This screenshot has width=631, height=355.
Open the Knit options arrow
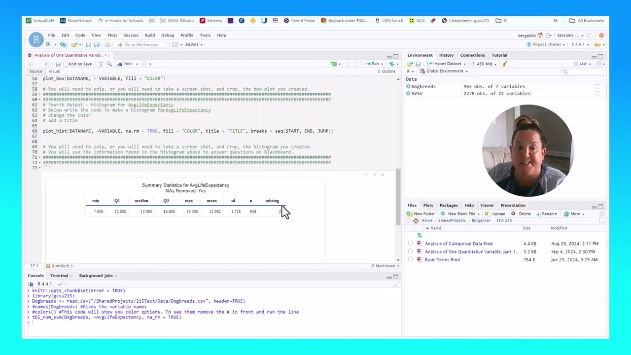coord(137,64)
